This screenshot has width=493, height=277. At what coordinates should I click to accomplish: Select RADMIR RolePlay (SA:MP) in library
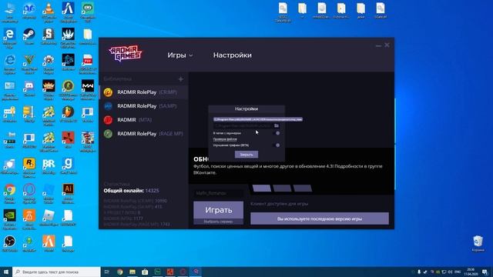coord(144,106)
